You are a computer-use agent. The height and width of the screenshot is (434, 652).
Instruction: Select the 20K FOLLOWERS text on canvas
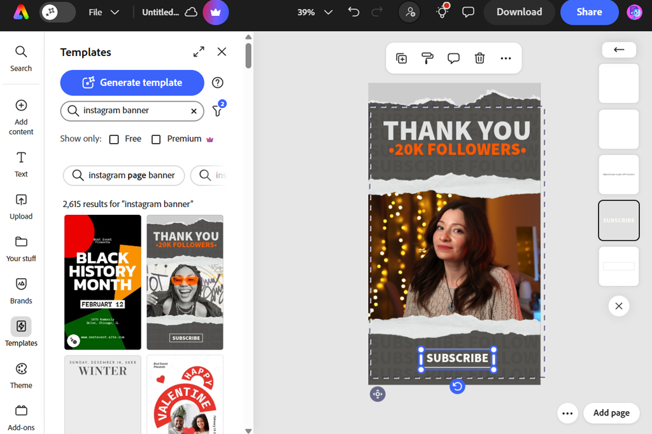[457, 149]
